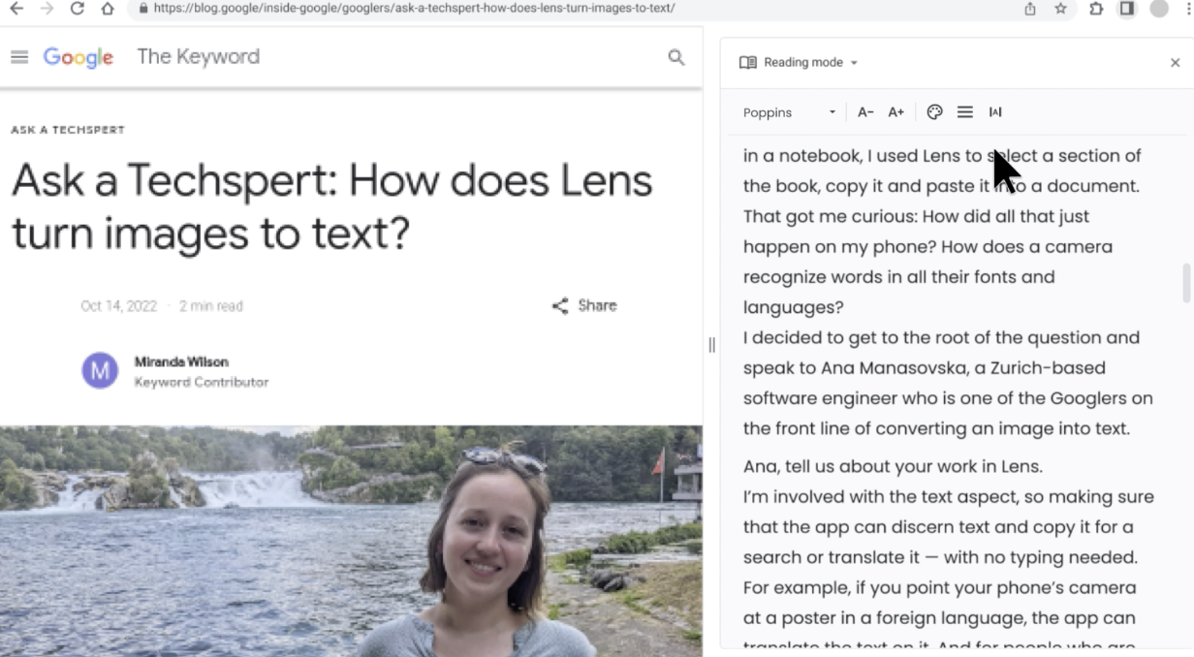Click the share page icon in the address bar
Image resolution: width=1194 pixels, height=657 pixels.
[x=1030, y=9]
